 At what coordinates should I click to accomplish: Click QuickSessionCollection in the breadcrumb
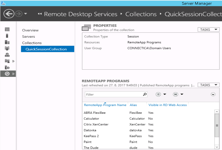[x=193, y=14]
